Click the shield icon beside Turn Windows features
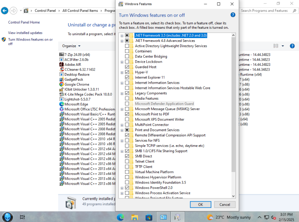Screen dimensions: 299x222 point(4,39)
